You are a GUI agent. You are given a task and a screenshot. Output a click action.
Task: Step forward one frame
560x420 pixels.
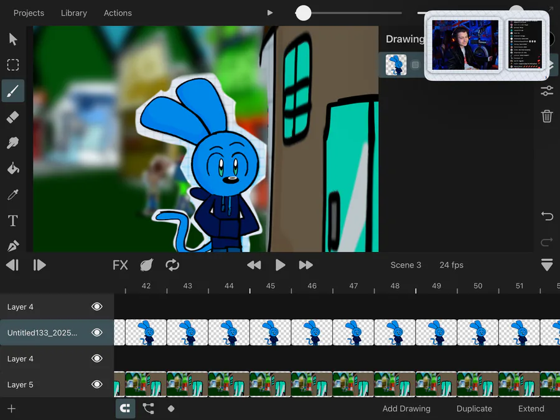(x=39, y=265)
